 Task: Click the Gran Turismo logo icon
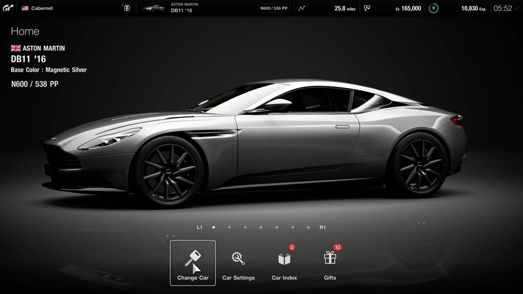pyautogui.click(x=8, y=8)
